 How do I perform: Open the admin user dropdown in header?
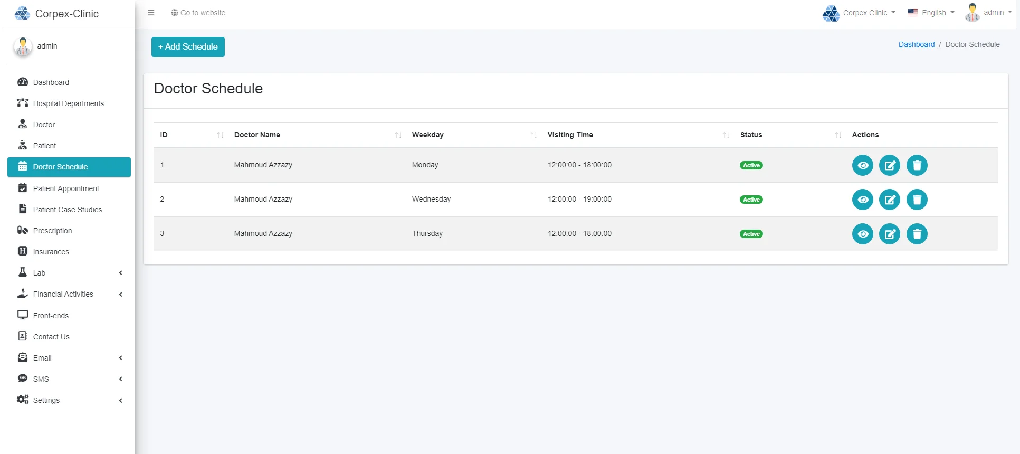[989, 13]
